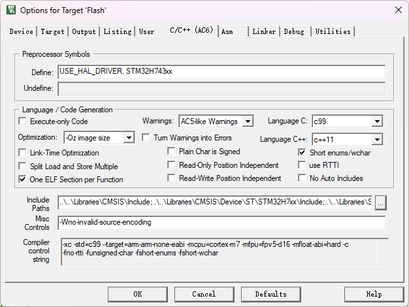Click the Cancel button
Viewport: 409px width, 307px height.
[204, 294]
